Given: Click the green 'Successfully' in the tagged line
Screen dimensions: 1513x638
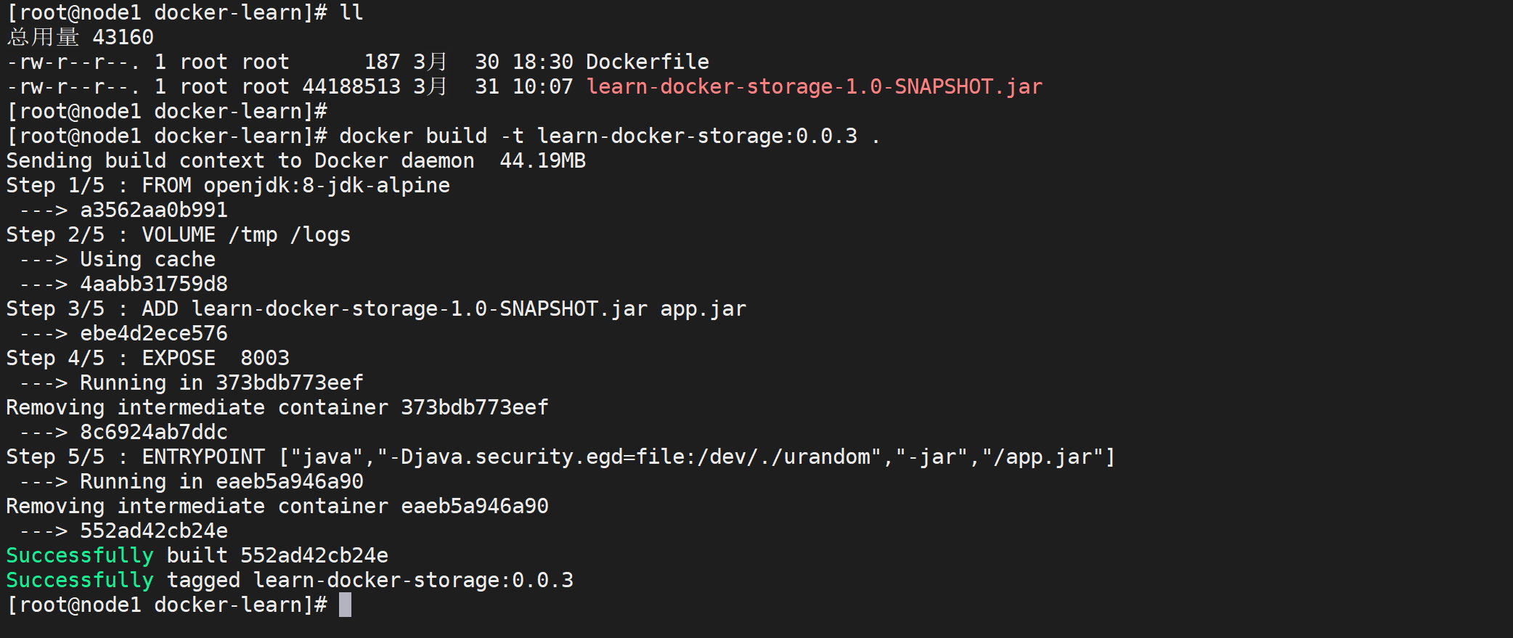Looking at the screenshot, I should (80, 581).
